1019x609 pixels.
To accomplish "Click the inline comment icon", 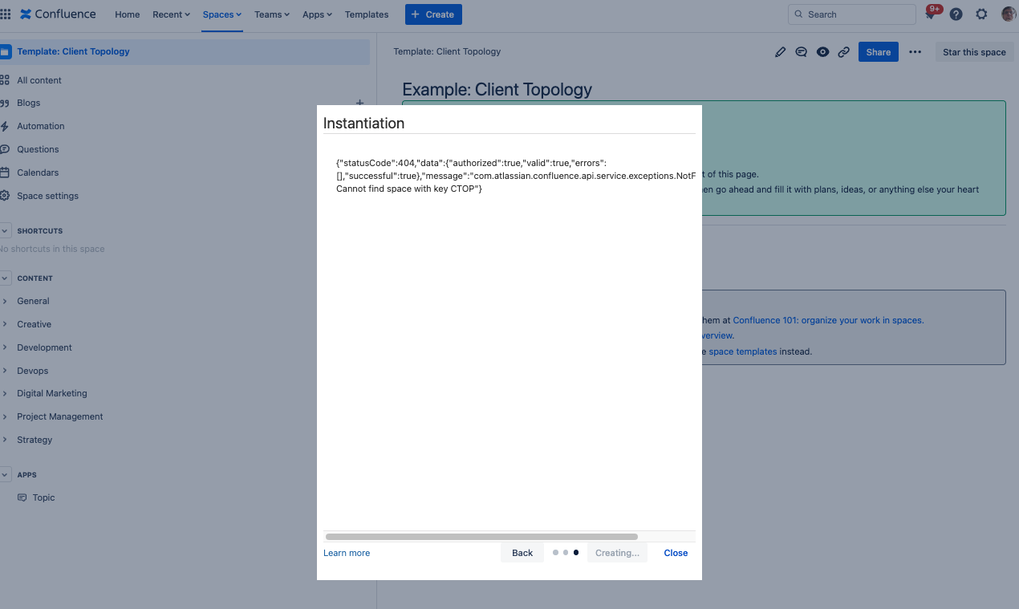I will pos(801,52).
